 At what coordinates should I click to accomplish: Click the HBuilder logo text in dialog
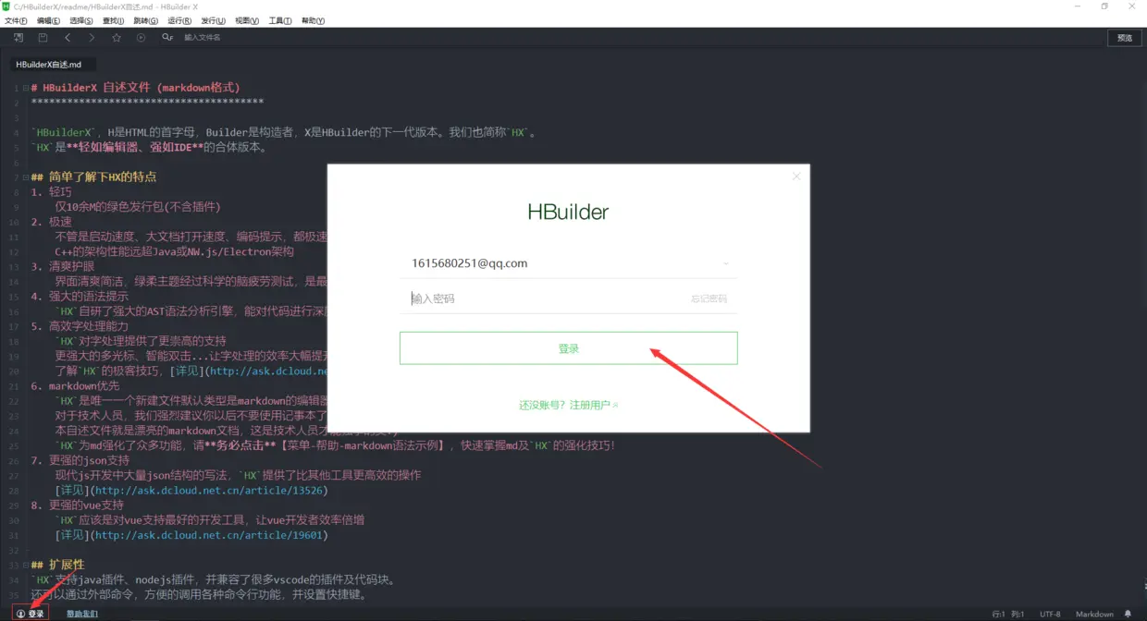pyautogui.click(x=568, y=212)
